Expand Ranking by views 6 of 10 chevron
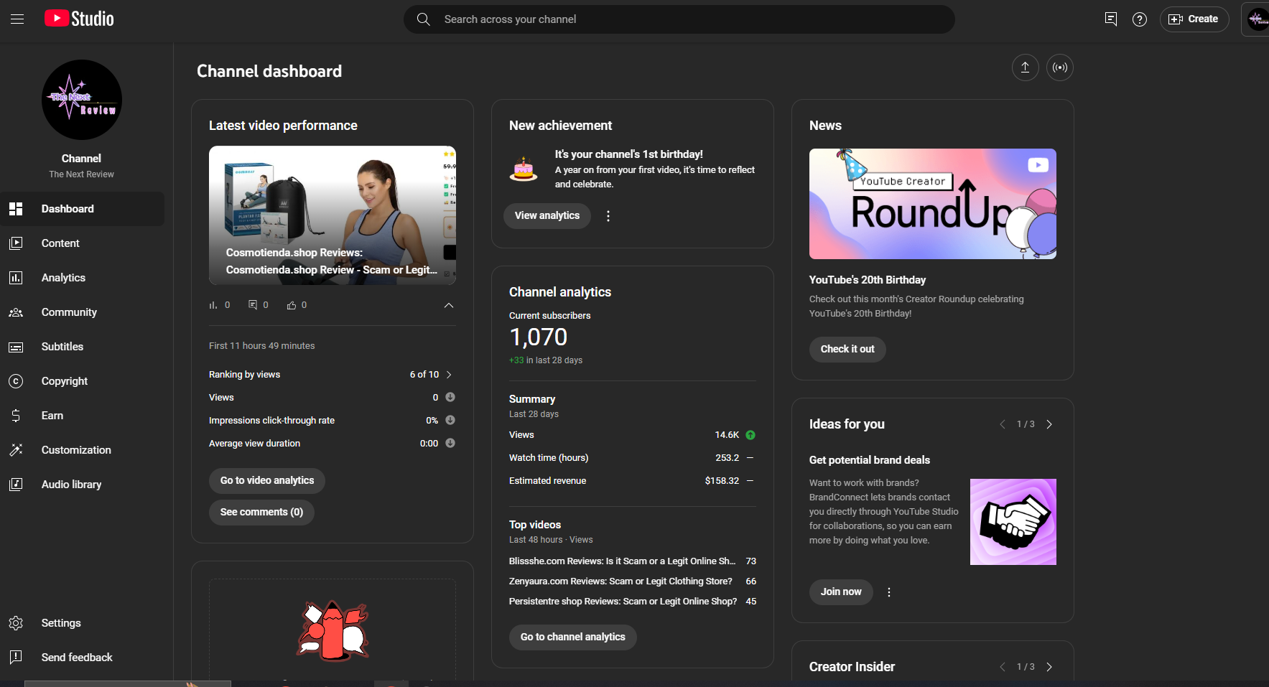Viewport: 1269px width, 687px height. click(449, 375)
